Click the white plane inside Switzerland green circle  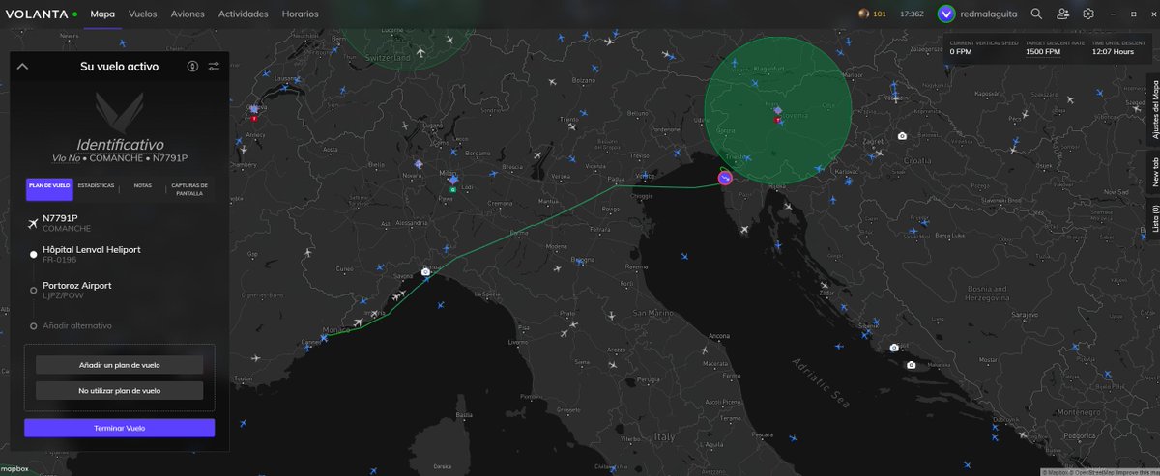click(420, 51)
